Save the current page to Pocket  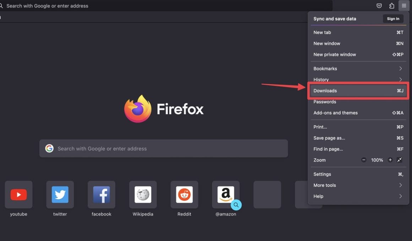tap(379, 5)
